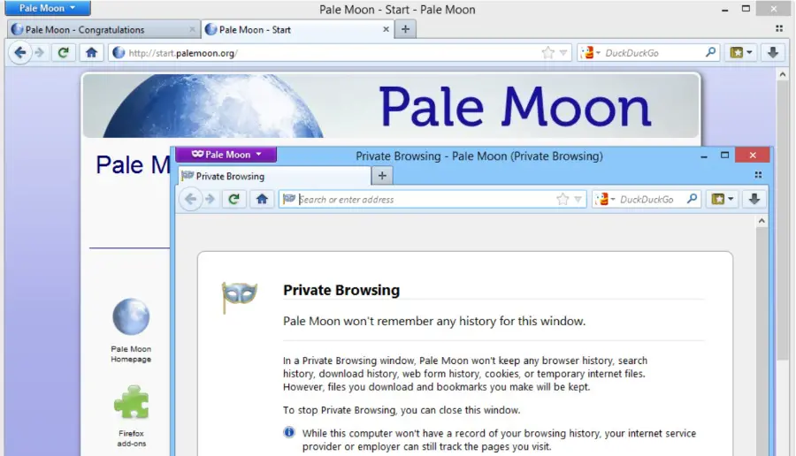The height and width of the screenshot is (456, 796).
Task: Open Firefox add-ons shortcut
Action: point(132,416)
